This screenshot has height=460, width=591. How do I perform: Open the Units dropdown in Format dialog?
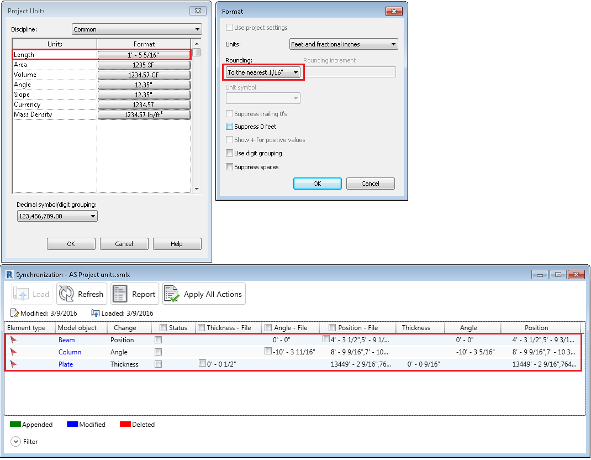[x=344, y=44]
